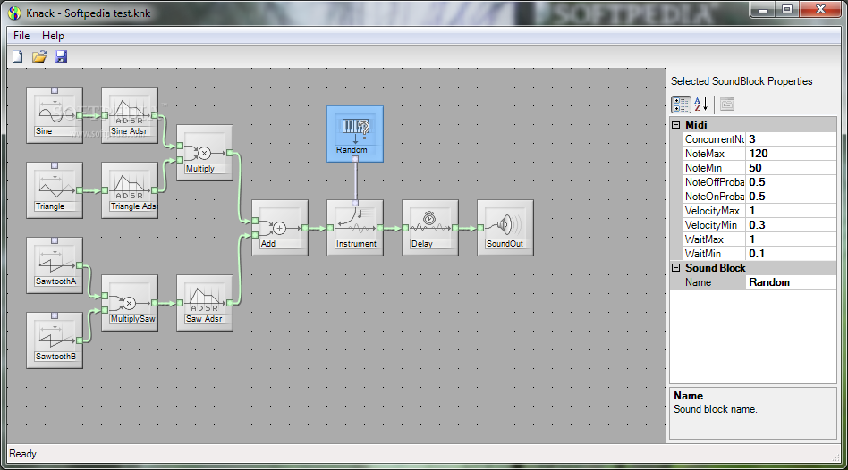Click the Save floppy disk icon

click(61, 56)
